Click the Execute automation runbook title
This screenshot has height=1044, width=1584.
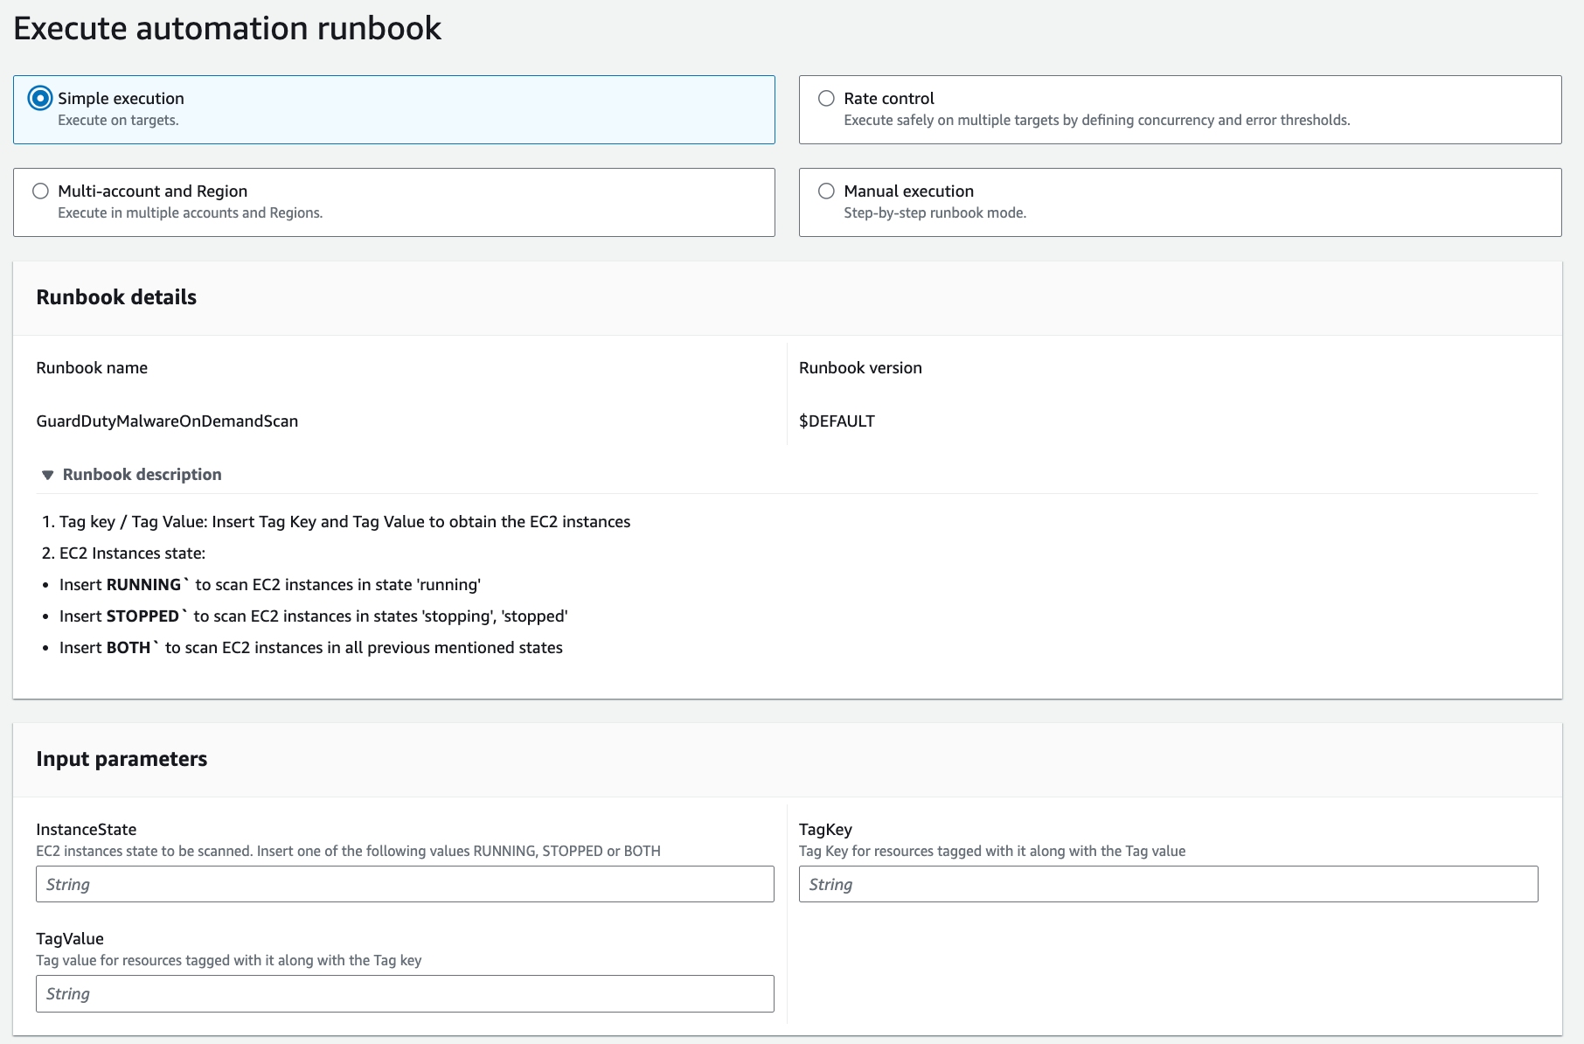[227, 28]
